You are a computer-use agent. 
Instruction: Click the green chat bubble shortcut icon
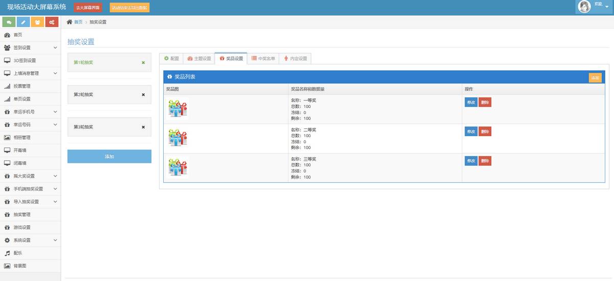pos(9,22)
